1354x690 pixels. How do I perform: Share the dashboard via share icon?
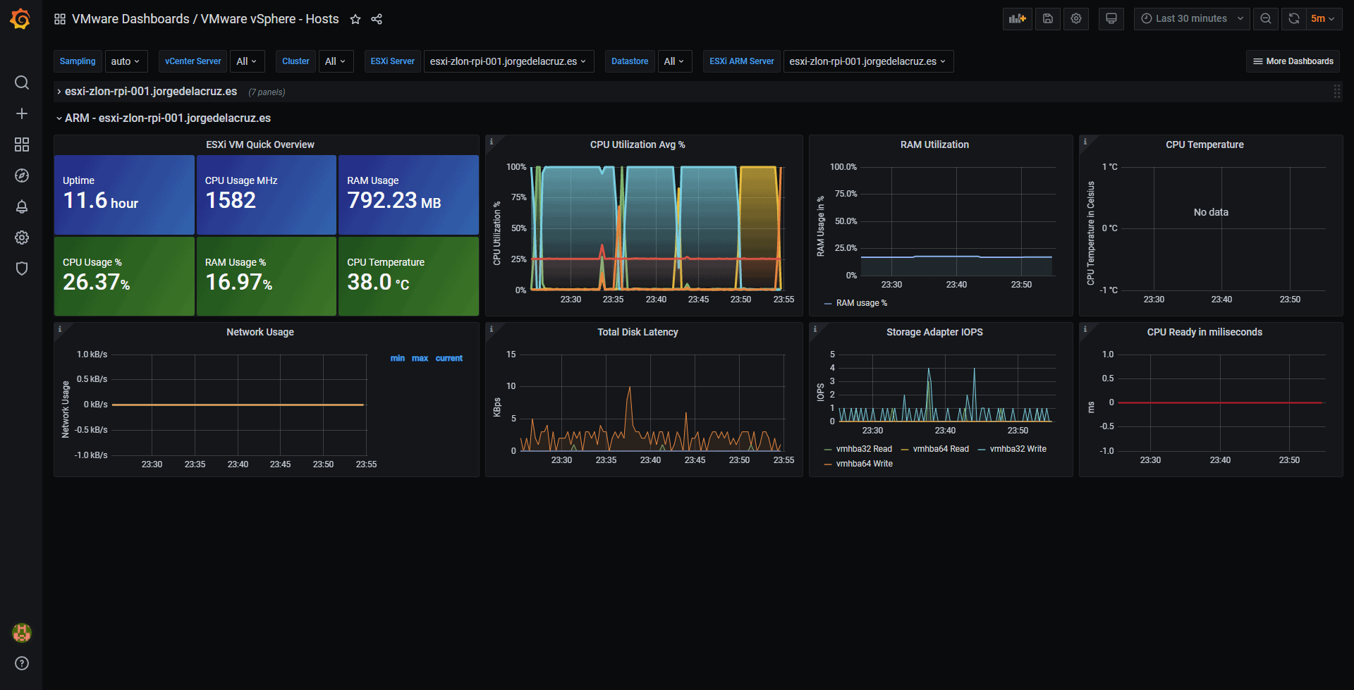[377, 19]
